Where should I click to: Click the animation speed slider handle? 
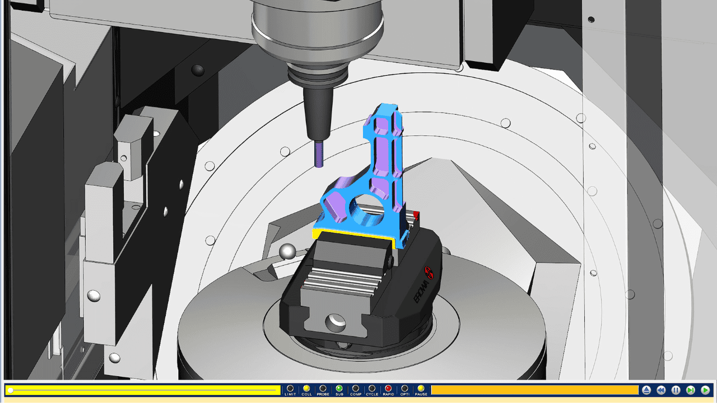10,390
